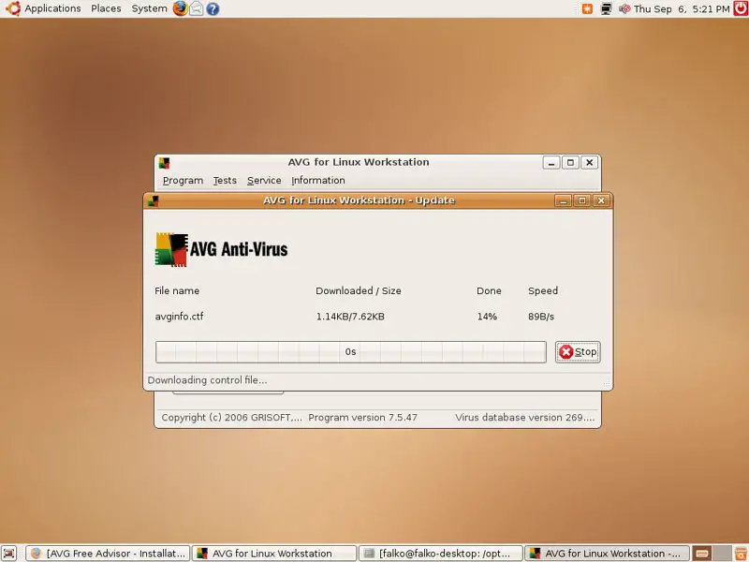Viewport: 749px width, 562px height.
Task: Open the Program menu in AVG
Action: [x=183, y=181]
